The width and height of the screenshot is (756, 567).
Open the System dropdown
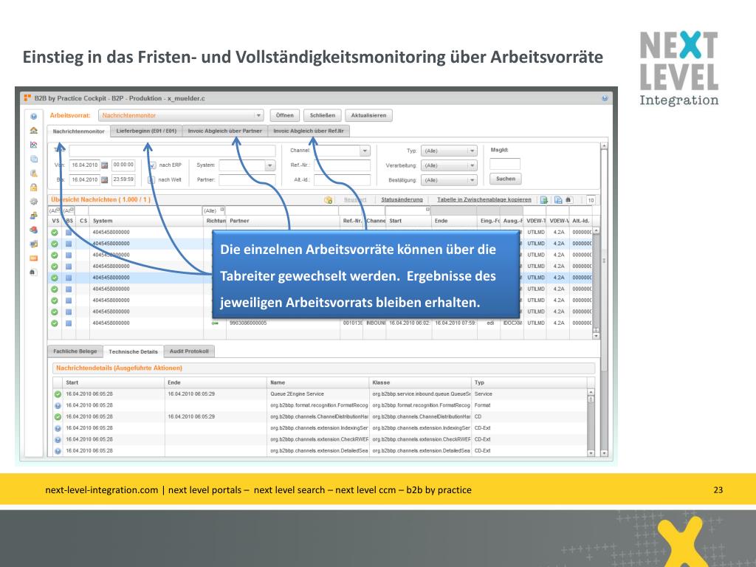(270, 165)
